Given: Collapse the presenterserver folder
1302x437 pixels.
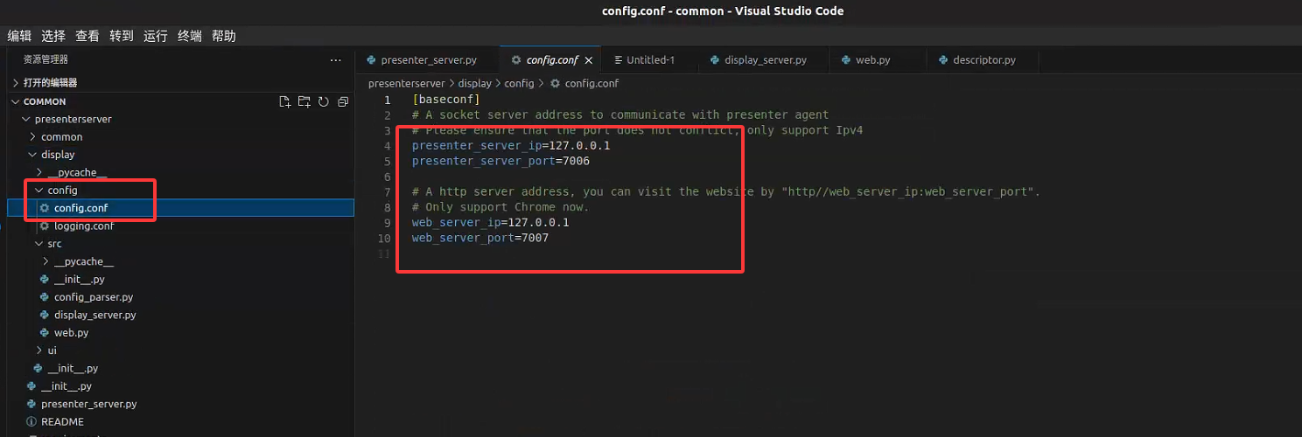Looking at the screenshot, I should [180, 119].
